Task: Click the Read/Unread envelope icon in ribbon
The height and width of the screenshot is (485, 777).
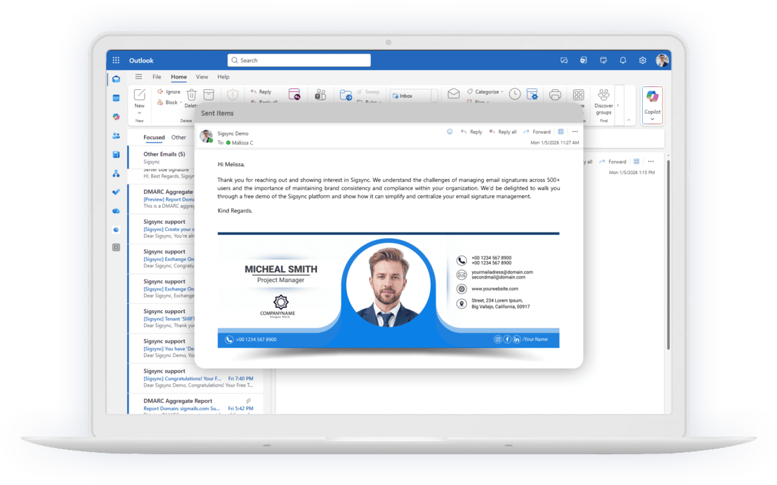Action: [453, 93]
